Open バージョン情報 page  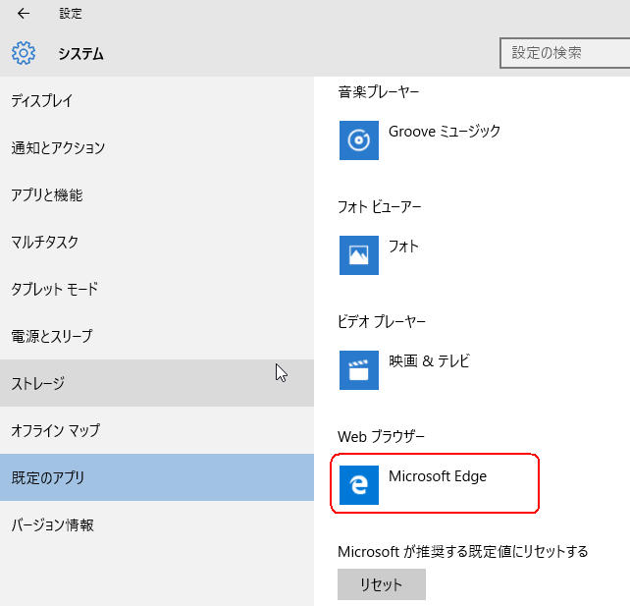tap(157, 524)
